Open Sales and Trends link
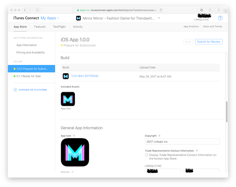Screen dimensions: 236x187 point(212,26)
